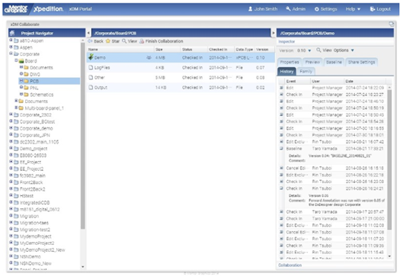
Task: Click the Project Navigator home icon
Action: point(12,33)
